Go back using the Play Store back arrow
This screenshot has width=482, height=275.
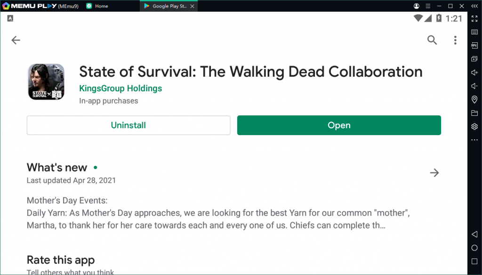16,40
